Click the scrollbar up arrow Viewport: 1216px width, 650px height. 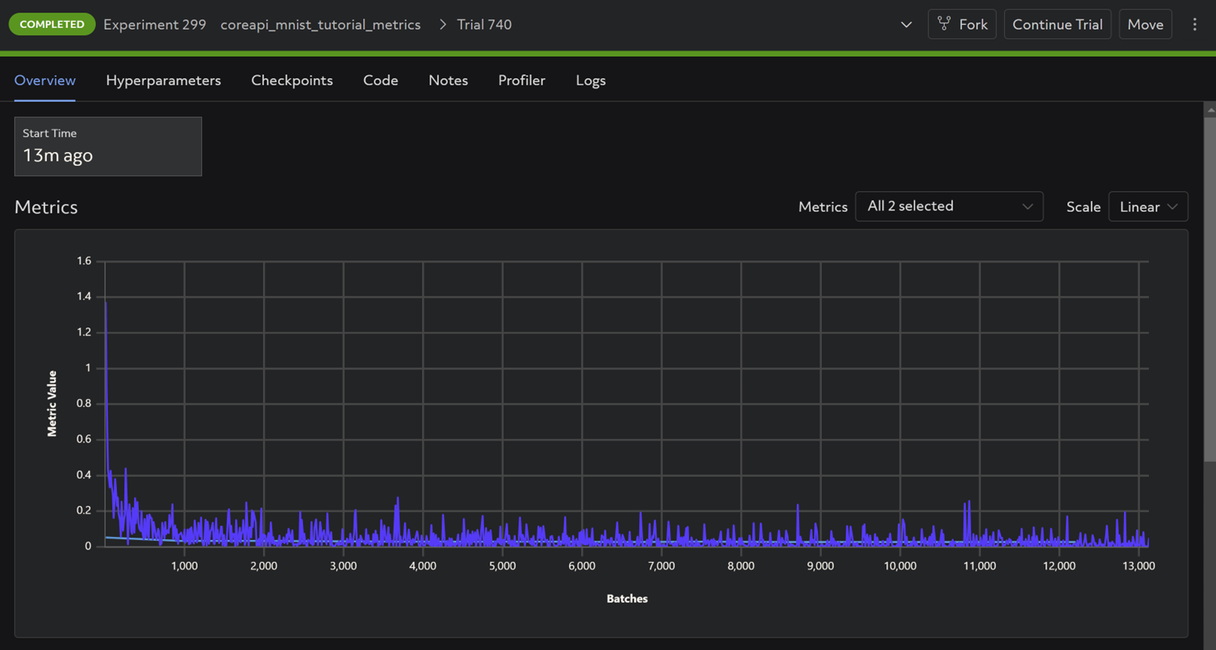point(1210,110)
